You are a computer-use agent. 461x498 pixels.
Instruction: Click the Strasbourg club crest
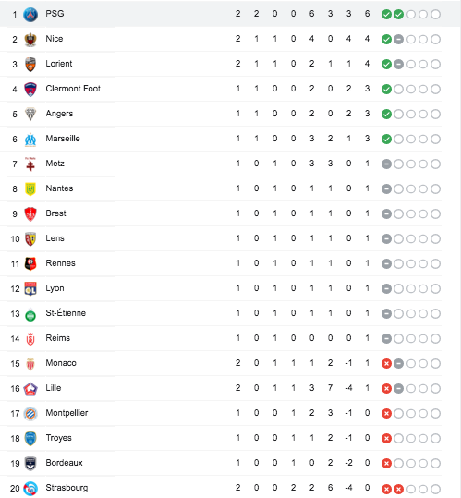tap(30, 489)
